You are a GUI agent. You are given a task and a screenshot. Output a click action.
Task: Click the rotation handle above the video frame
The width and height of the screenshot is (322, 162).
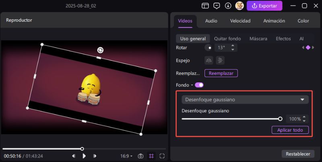click(100, 50)
